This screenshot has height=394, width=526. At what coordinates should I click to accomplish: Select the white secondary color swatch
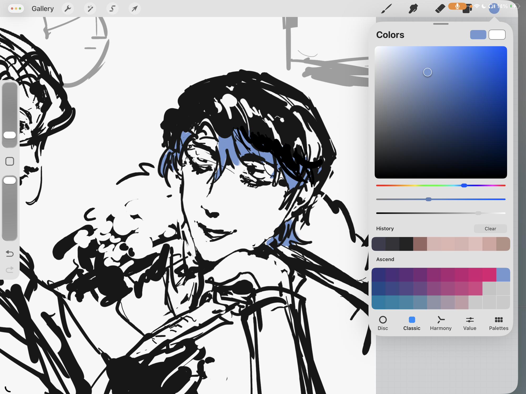(x=497, y=35)
